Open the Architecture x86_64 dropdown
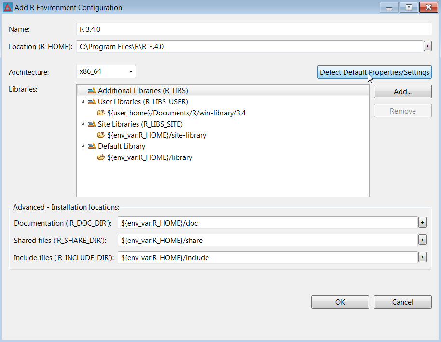 tap(106, 71)
